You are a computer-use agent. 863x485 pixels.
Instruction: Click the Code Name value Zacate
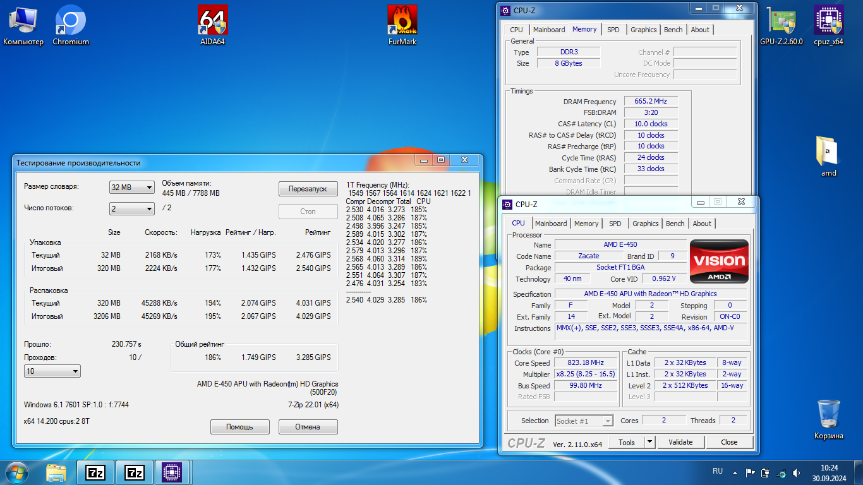coord(589,256)
